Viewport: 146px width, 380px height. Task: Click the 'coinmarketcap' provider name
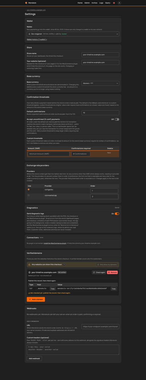[51, 195]
